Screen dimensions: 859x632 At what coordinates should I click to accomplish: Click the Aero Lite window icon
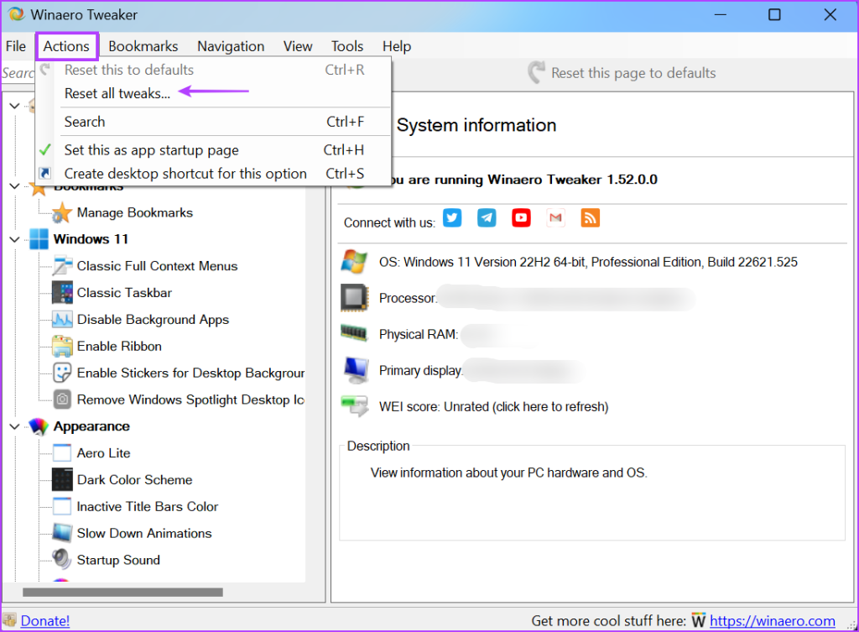62,452
